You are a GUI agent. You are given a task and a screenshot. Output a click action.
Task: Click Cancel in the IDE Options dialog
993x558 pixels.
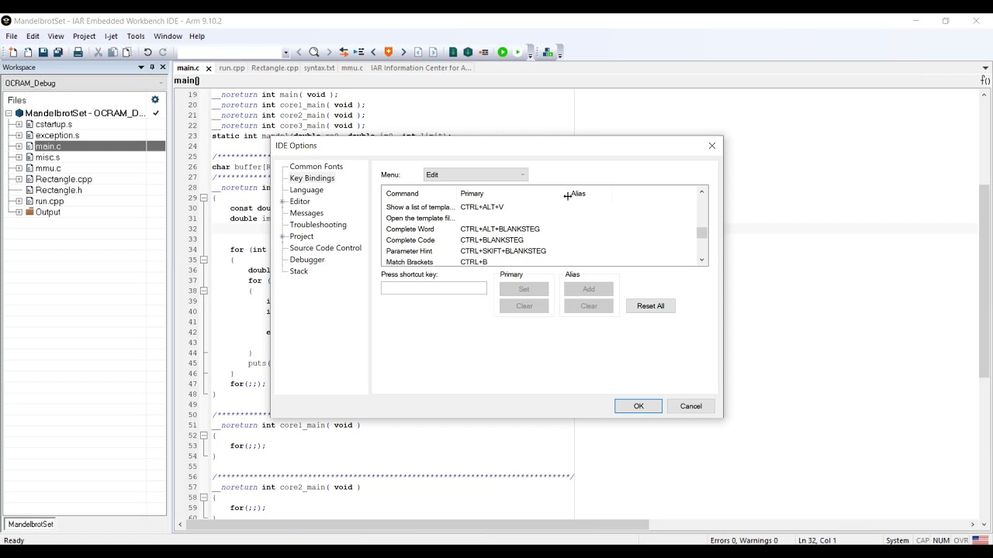tap(690, 406)
